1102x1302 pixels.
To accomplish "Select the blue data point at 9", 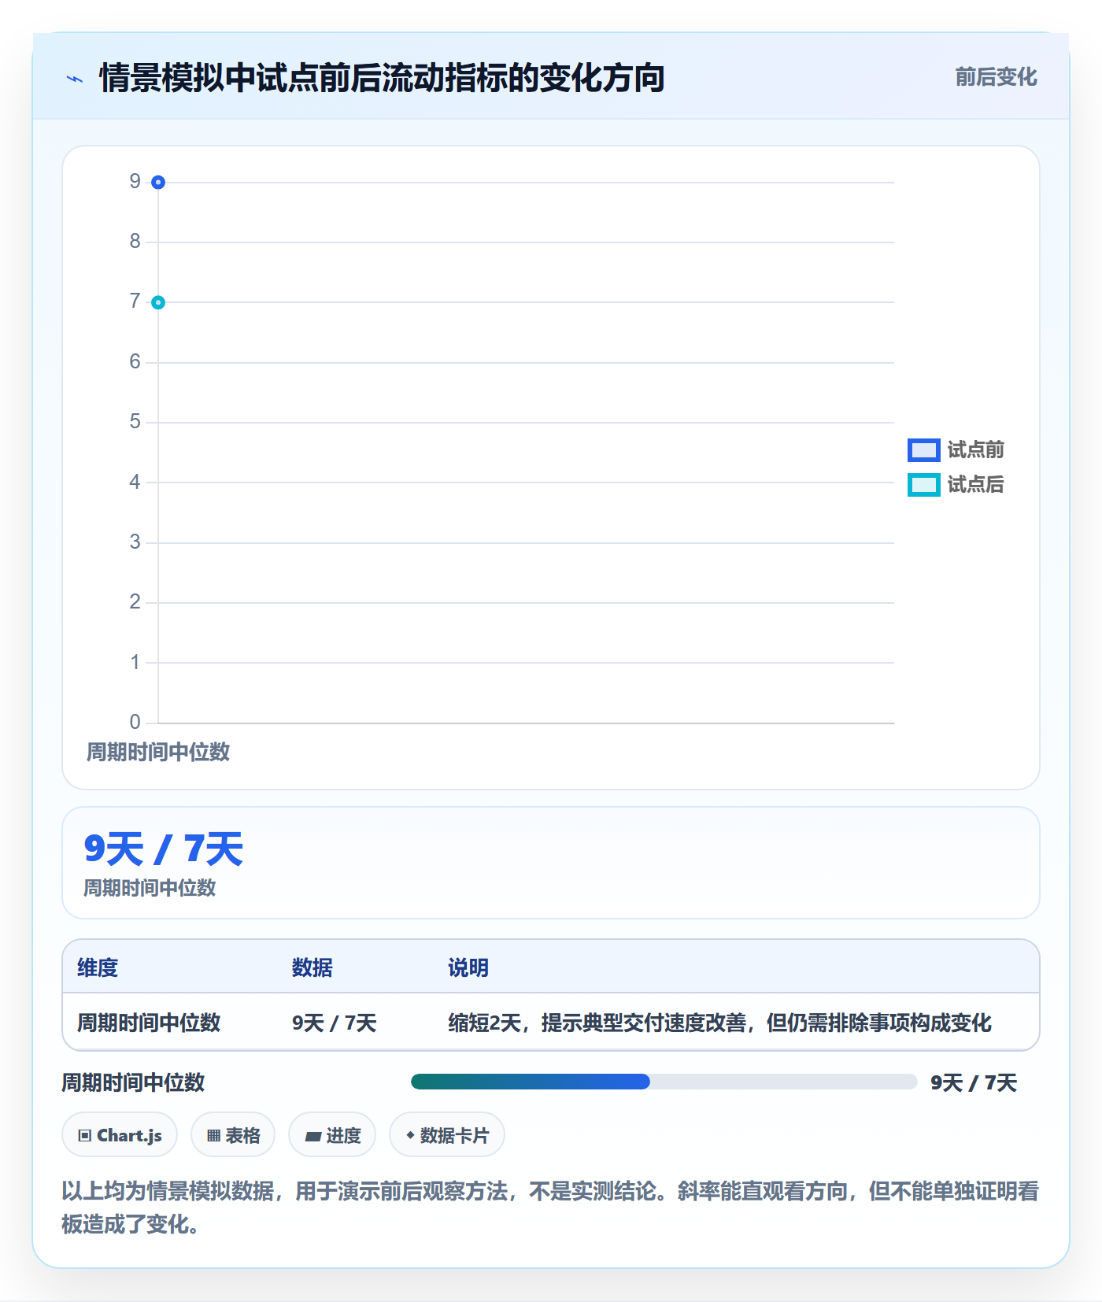I will (x=158, y=183).
